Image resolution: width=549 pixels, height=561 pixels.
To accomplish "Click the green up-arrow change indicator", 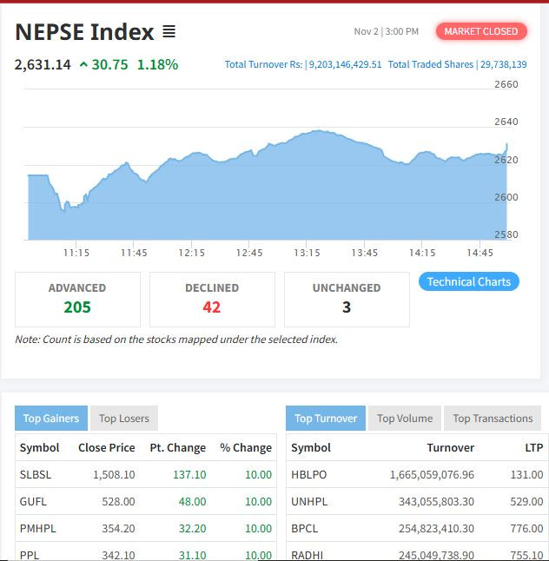I will point(83,65).
